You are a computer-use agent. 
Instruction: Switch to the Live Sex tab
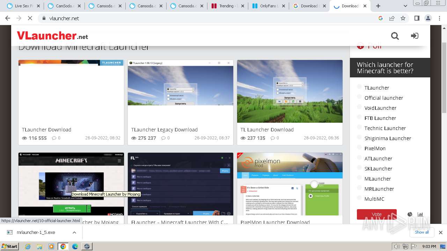[x=23, y=6]
